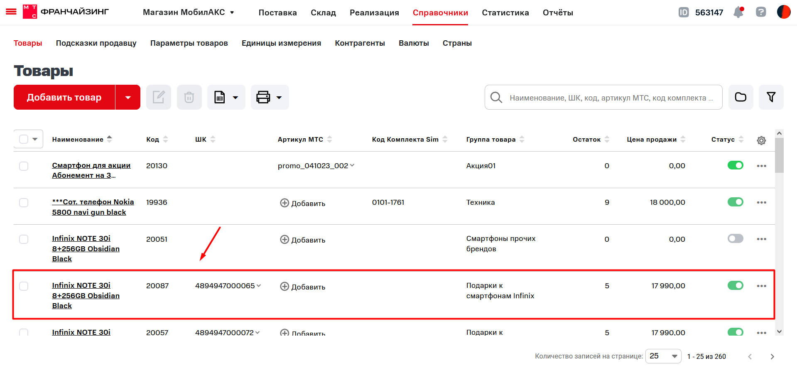Click the search magnifier icon
The image size is (797, 368).
coord(496,98)
